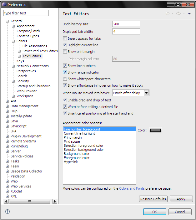Select File Associations tree item
The height and width of the screenshot is (220, 196).
click(35, 46)
